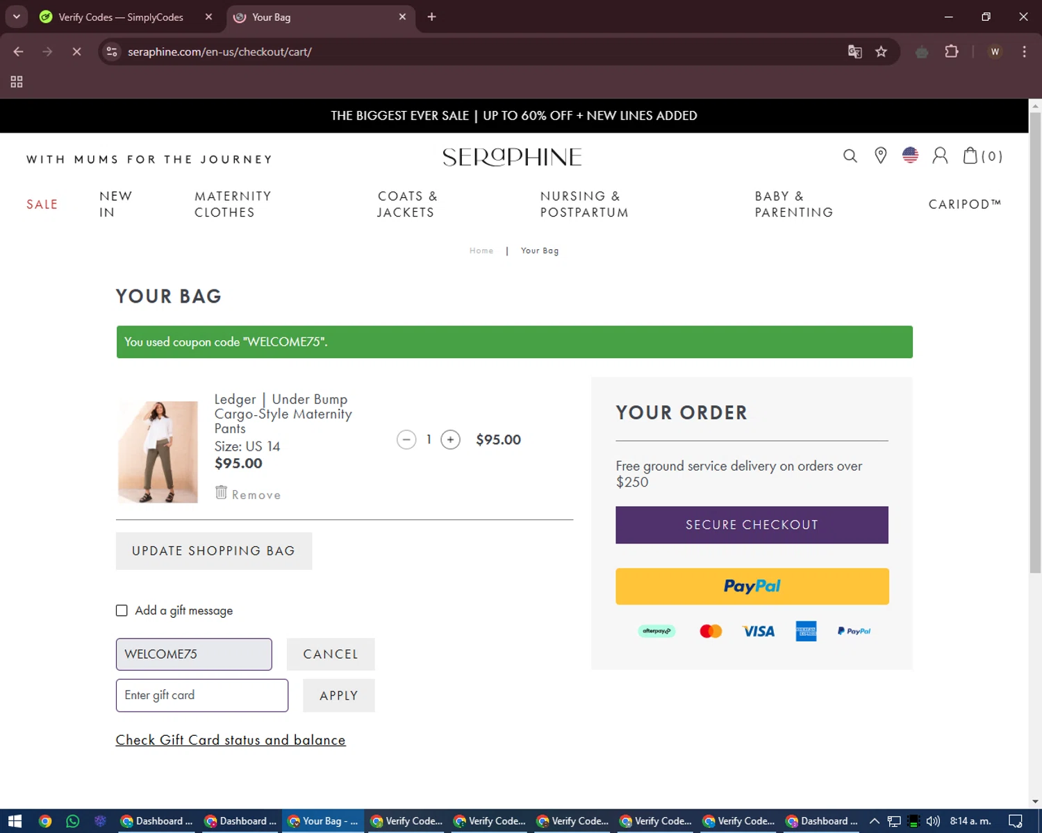Switch to Verify Codes — SimplyCodes tab
This screenshot has width=1042, height=833.
pyautogui.click(x=121, y=17)
